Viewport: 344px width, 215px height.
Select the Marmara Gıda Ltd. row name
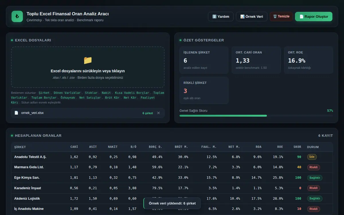point(29,167)
